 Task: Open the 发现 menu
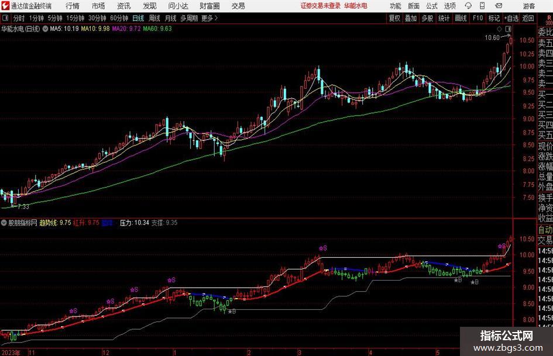click(150, 6)
